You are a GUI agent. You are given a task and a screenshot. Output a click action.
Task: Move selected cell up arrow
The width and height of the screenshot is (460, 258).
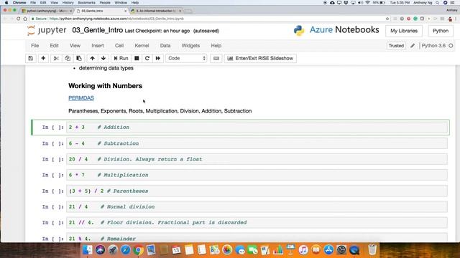(x=93, y=58)
